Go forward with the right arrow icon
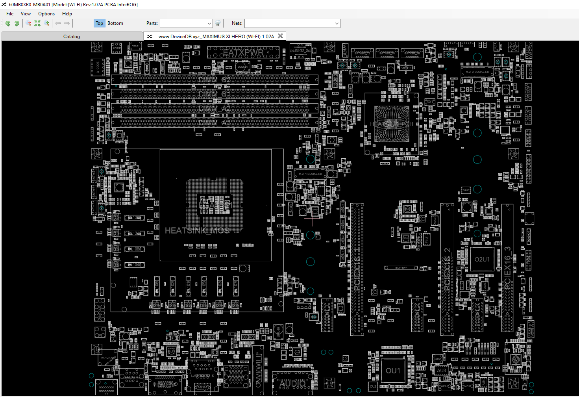This screenshot has width=579, height=397. pos(67,23)
